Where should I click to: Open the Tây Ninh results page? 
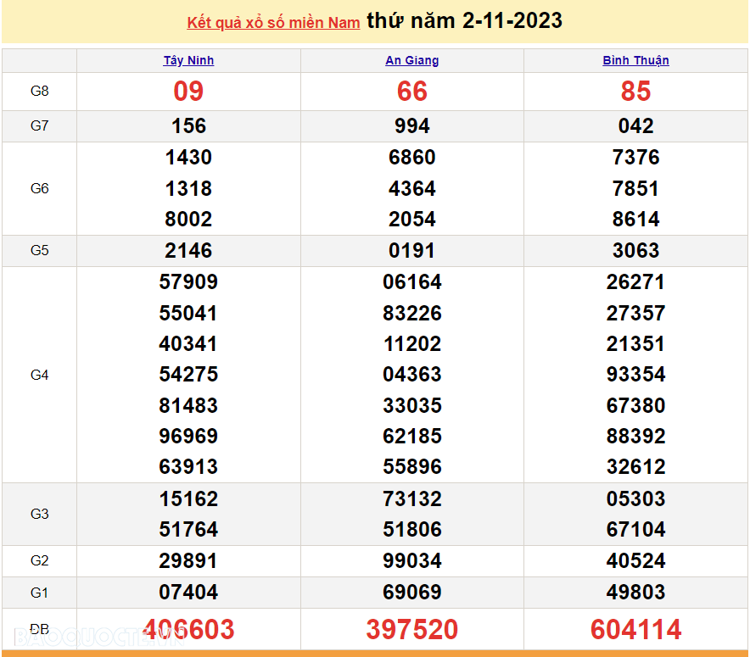click(x=188, y=60)
